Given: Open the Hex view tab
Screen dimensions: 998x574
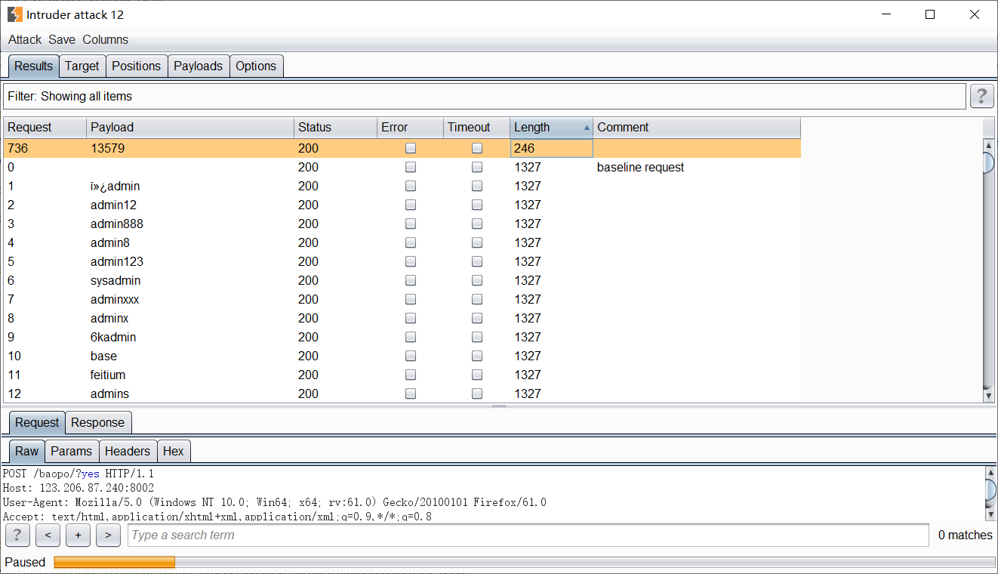Looking at the screenshot, I should click(x=174, y=451).
